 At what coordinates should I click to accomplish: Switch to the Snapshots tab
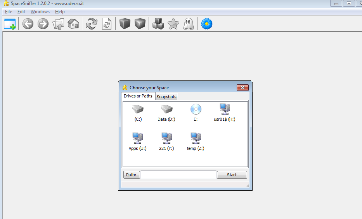coord(166,97)
